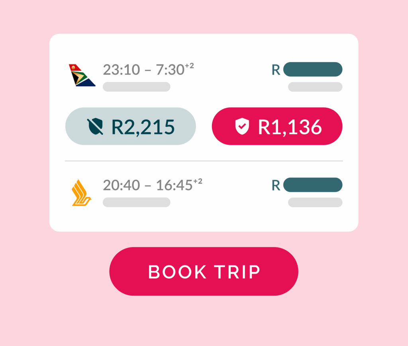Select the protected R1,136 fare price text
Screen dimensions: 408x346
(x=290, y=126)
